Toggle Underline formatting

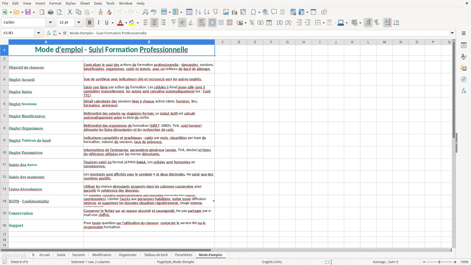[x=107, y=23]
